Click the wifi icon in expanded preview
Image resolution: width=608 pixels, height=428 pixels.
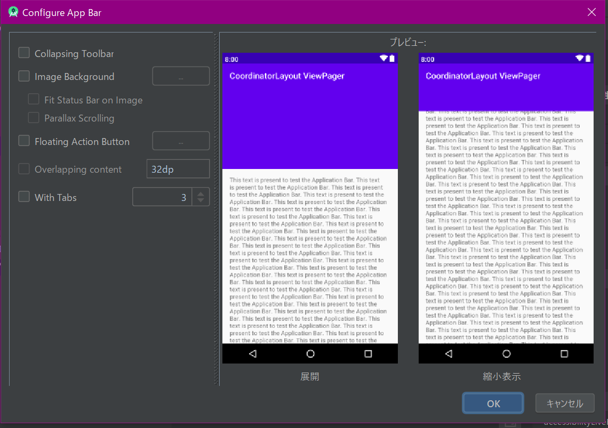383,58
